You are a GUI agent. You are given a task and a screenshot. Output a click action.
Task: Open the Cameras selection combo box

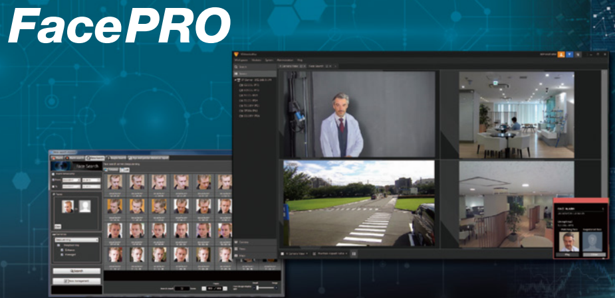76,240
